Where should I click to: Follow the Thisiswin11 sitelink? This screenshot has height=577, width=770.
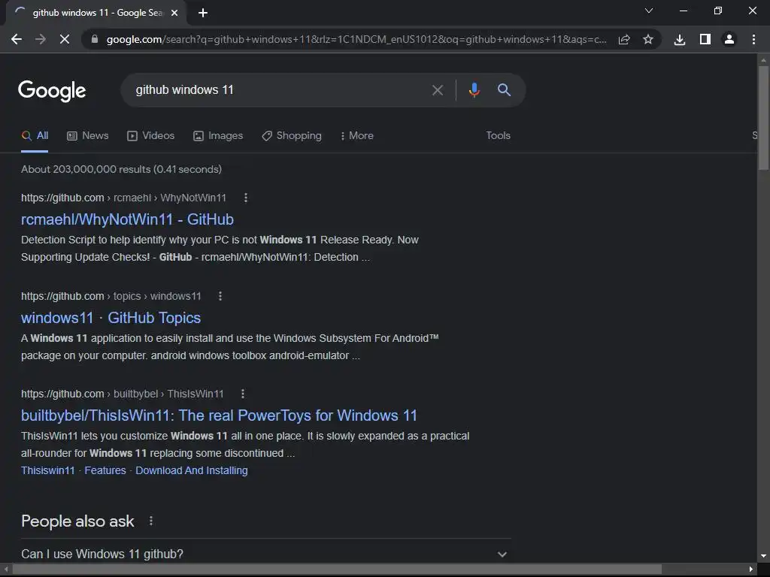(x=47, y=470)
